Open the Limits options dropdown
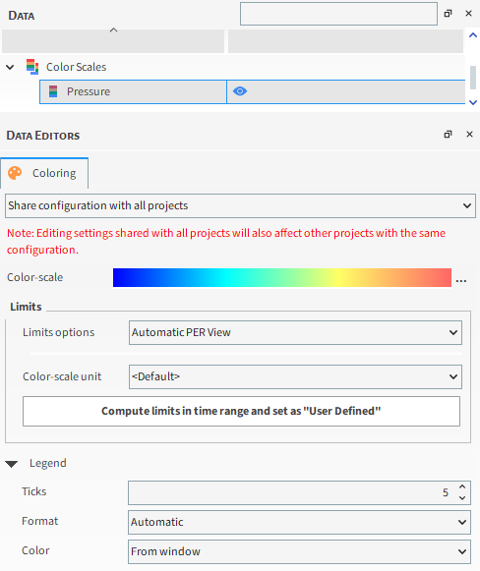The width and height of the screenshot is (480, 571). pyautogui.click(x=295, y=332)
